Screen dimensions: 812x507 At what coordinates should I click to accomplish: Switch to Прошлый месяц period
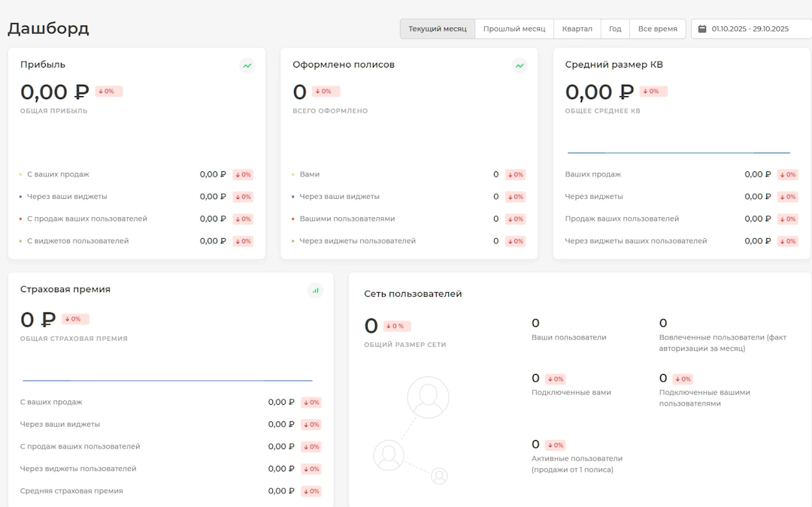514,29
